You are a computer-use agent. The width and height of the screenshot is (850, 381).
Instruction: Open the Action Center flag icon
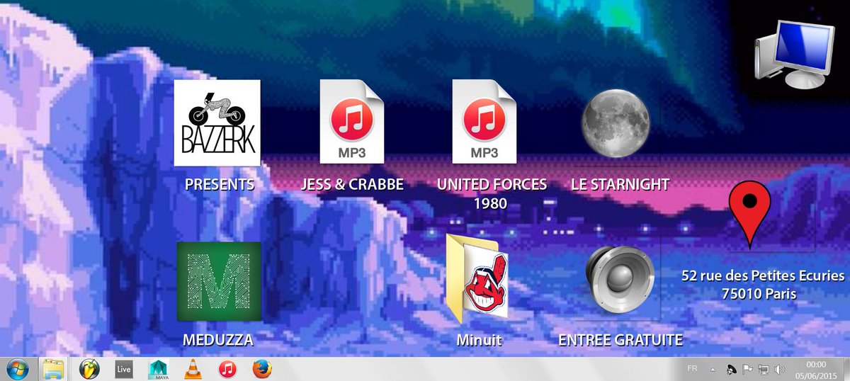tap(747, 369)
